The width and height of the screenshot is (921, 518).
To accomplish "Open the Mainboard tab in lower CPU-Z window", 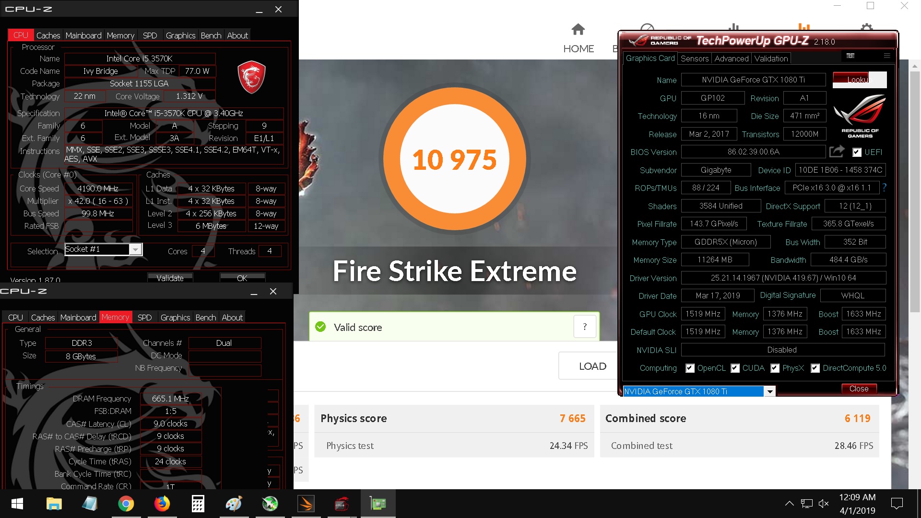I will pyautogui.click(x=78, y=318).
